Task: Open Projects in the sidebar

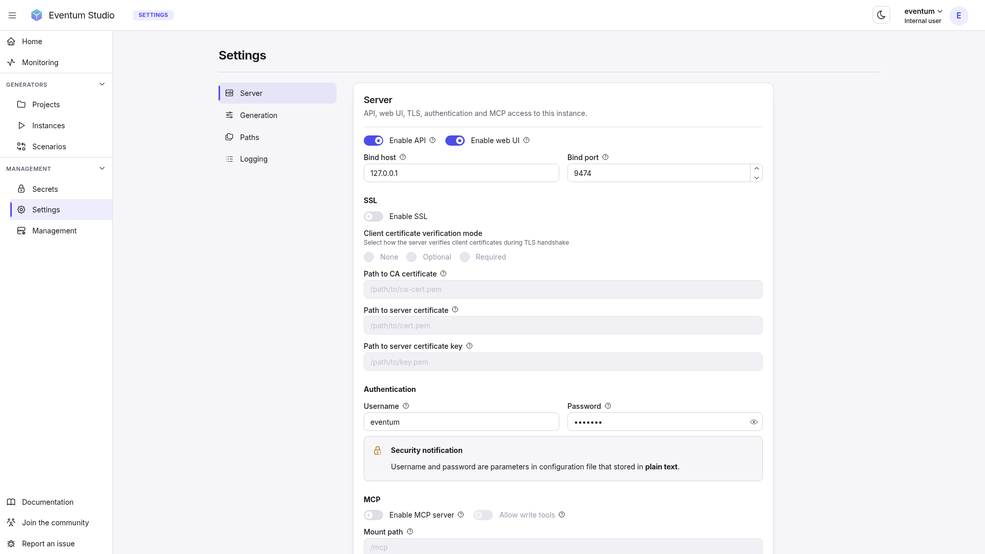Action: [62, 105]
